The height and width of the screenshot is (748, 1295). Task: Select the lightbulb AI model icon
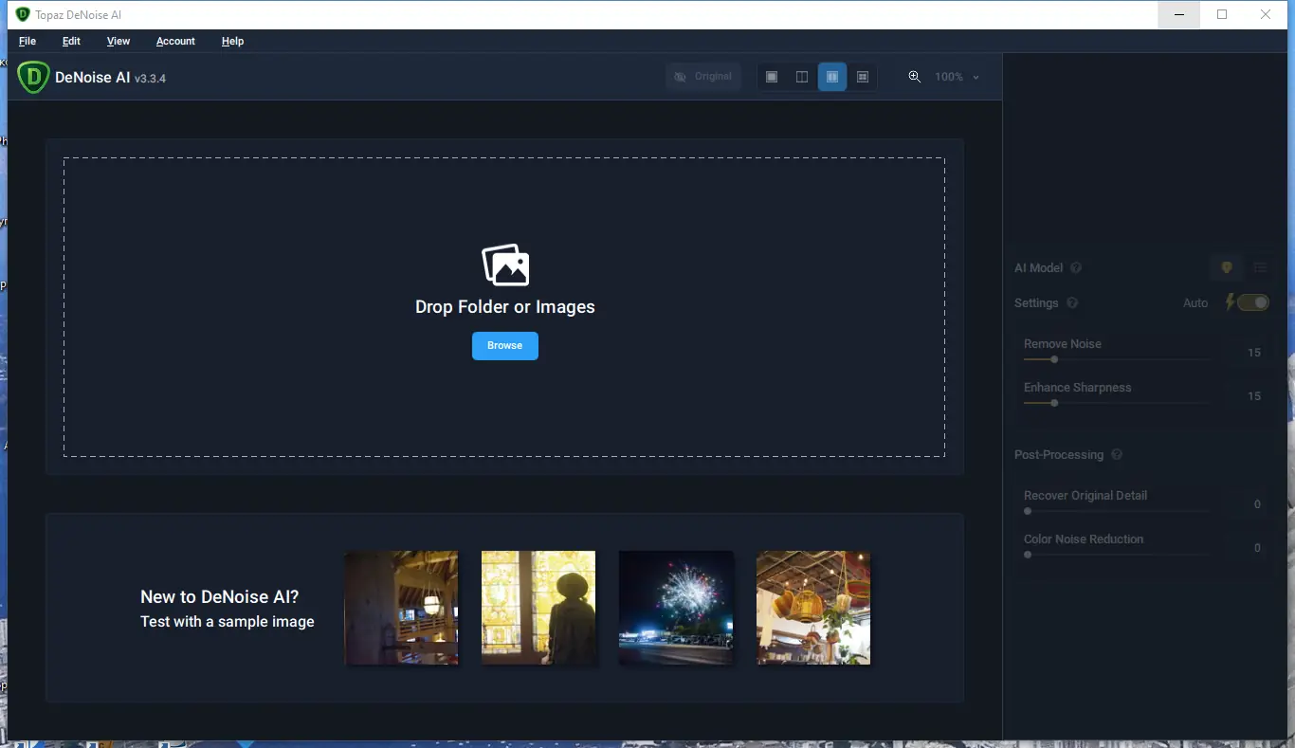[x=1227, y=268]
